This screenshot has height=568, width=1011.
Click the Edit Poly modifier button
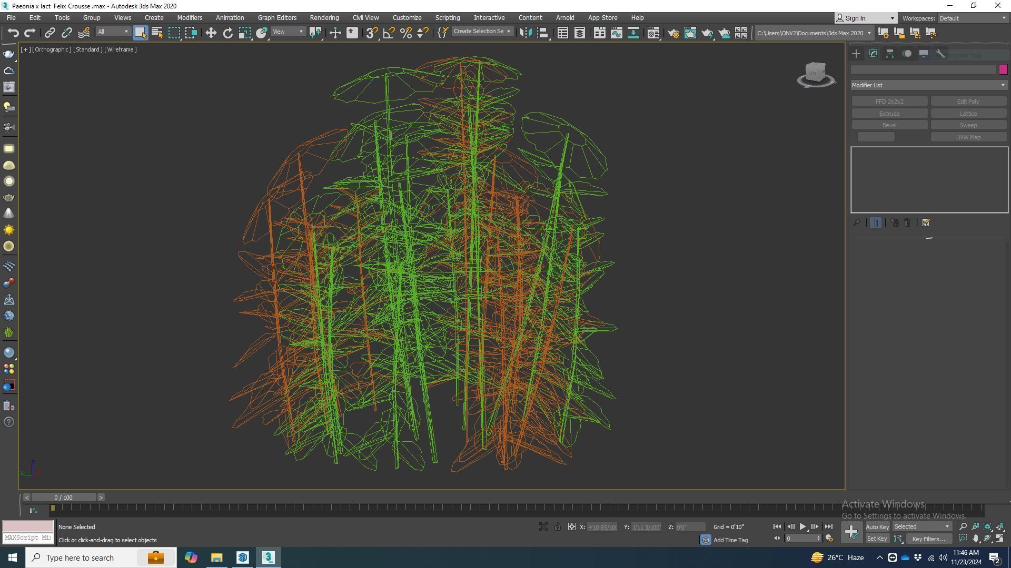pos(968,102)
